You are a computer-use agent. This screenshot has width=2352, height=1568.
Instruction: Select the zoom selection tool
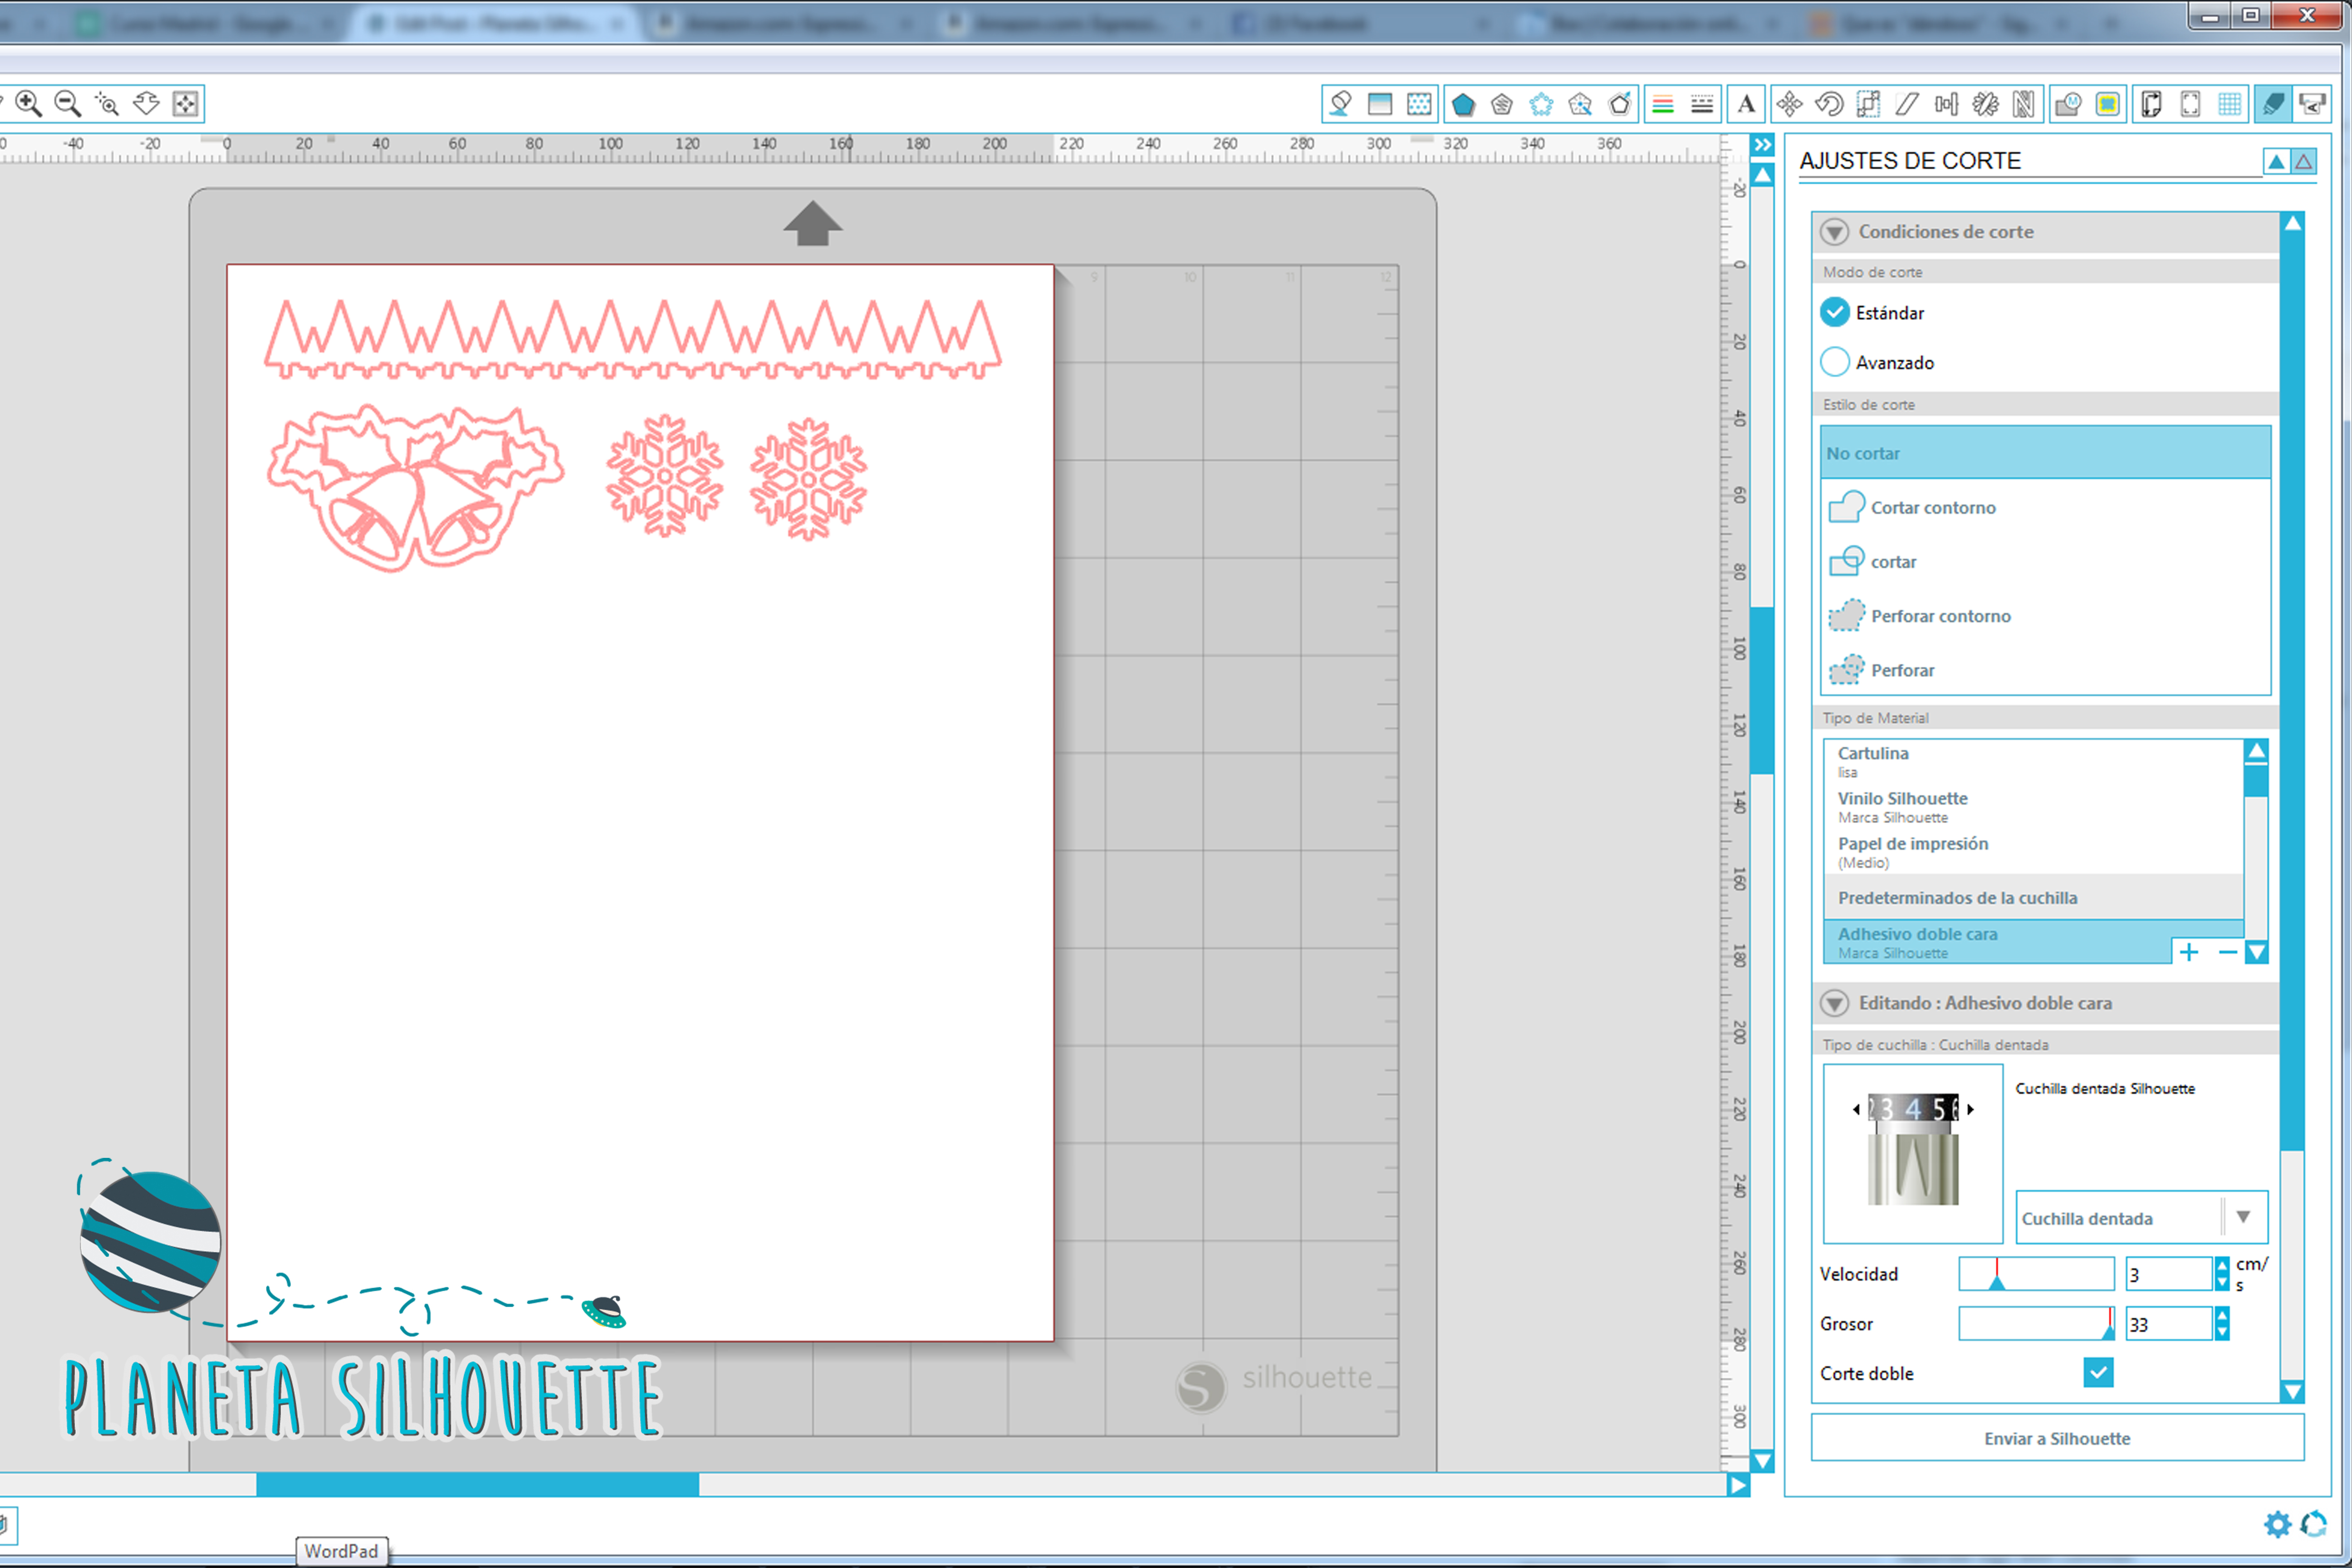(106, 104)
